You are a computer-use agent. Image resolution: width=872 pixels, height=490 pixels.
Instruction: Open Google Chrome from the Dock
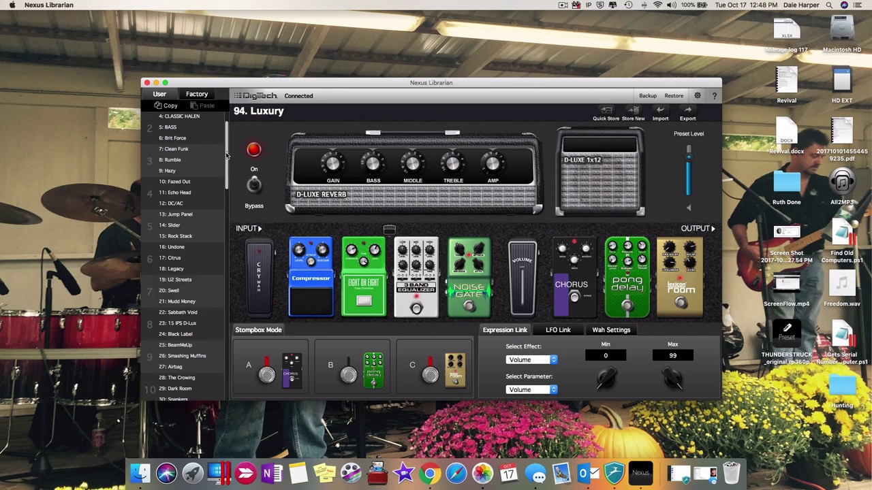[x=430, y=473]
